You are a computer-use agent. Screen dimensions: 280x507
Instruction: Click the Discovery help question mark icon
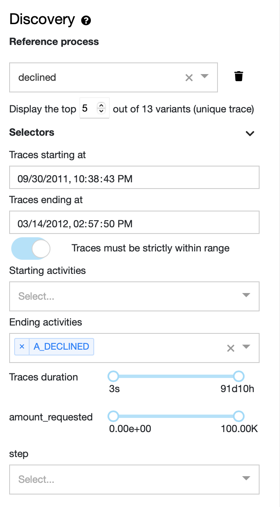click(x=86, y=20)
